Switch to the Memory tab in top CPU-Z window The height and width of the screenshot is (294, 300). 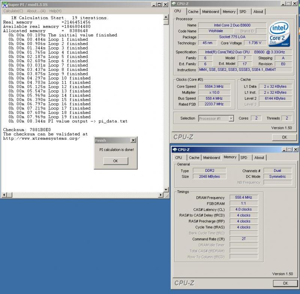[x=229, y=12]
